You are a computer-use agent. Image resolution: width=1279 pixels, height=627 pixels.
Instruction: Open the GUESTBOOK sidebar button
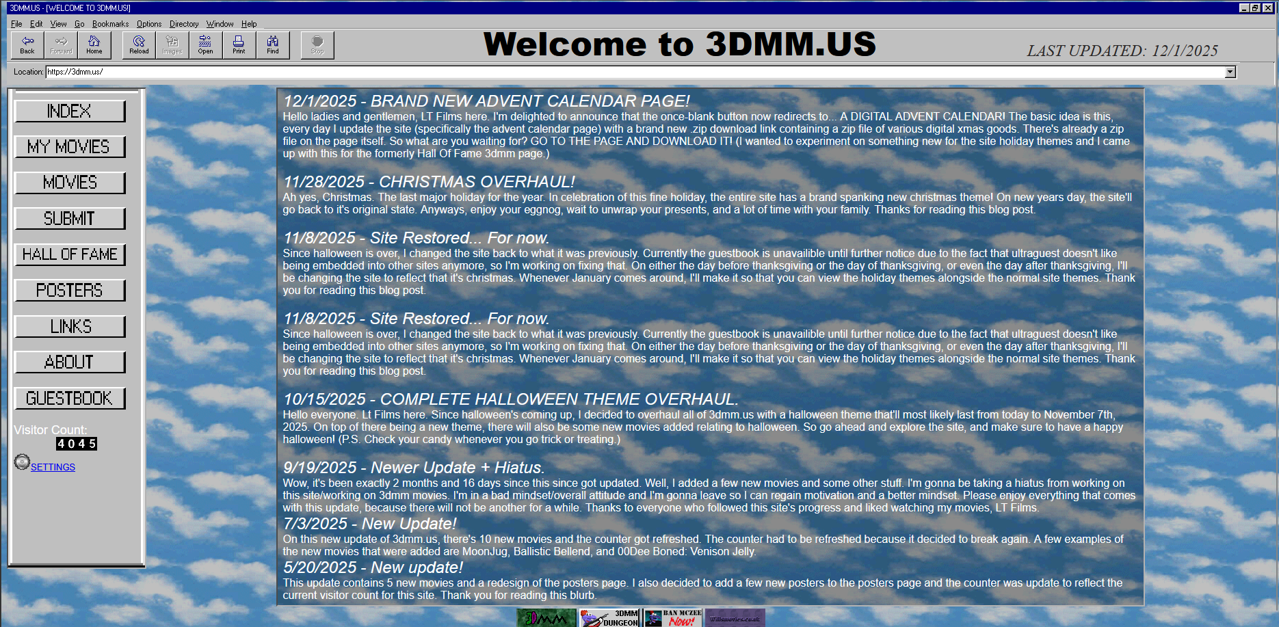[70, 398]
